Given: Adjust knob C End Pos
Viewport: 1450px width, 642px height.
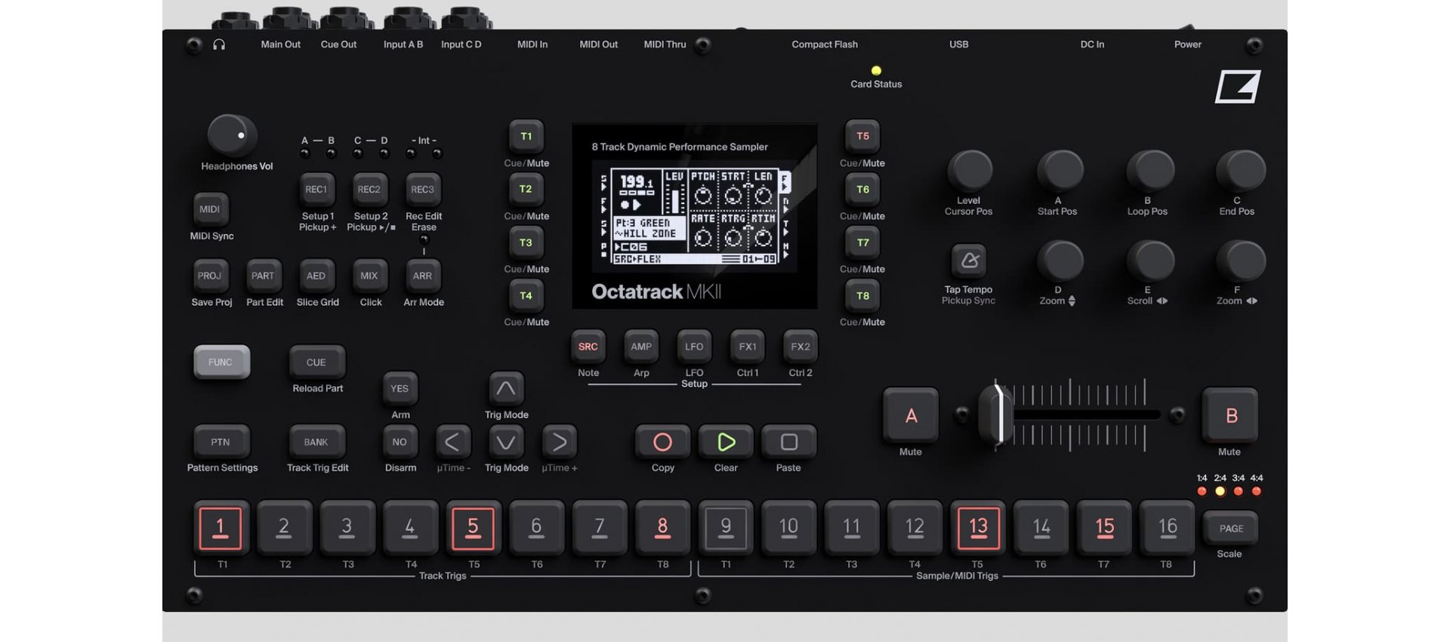Looking at the screenshot, I should click(x=1239, y=171).
